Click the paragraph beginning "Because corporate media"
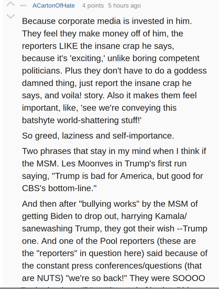This screenshot has width=219, height=289. pos(114,71)
